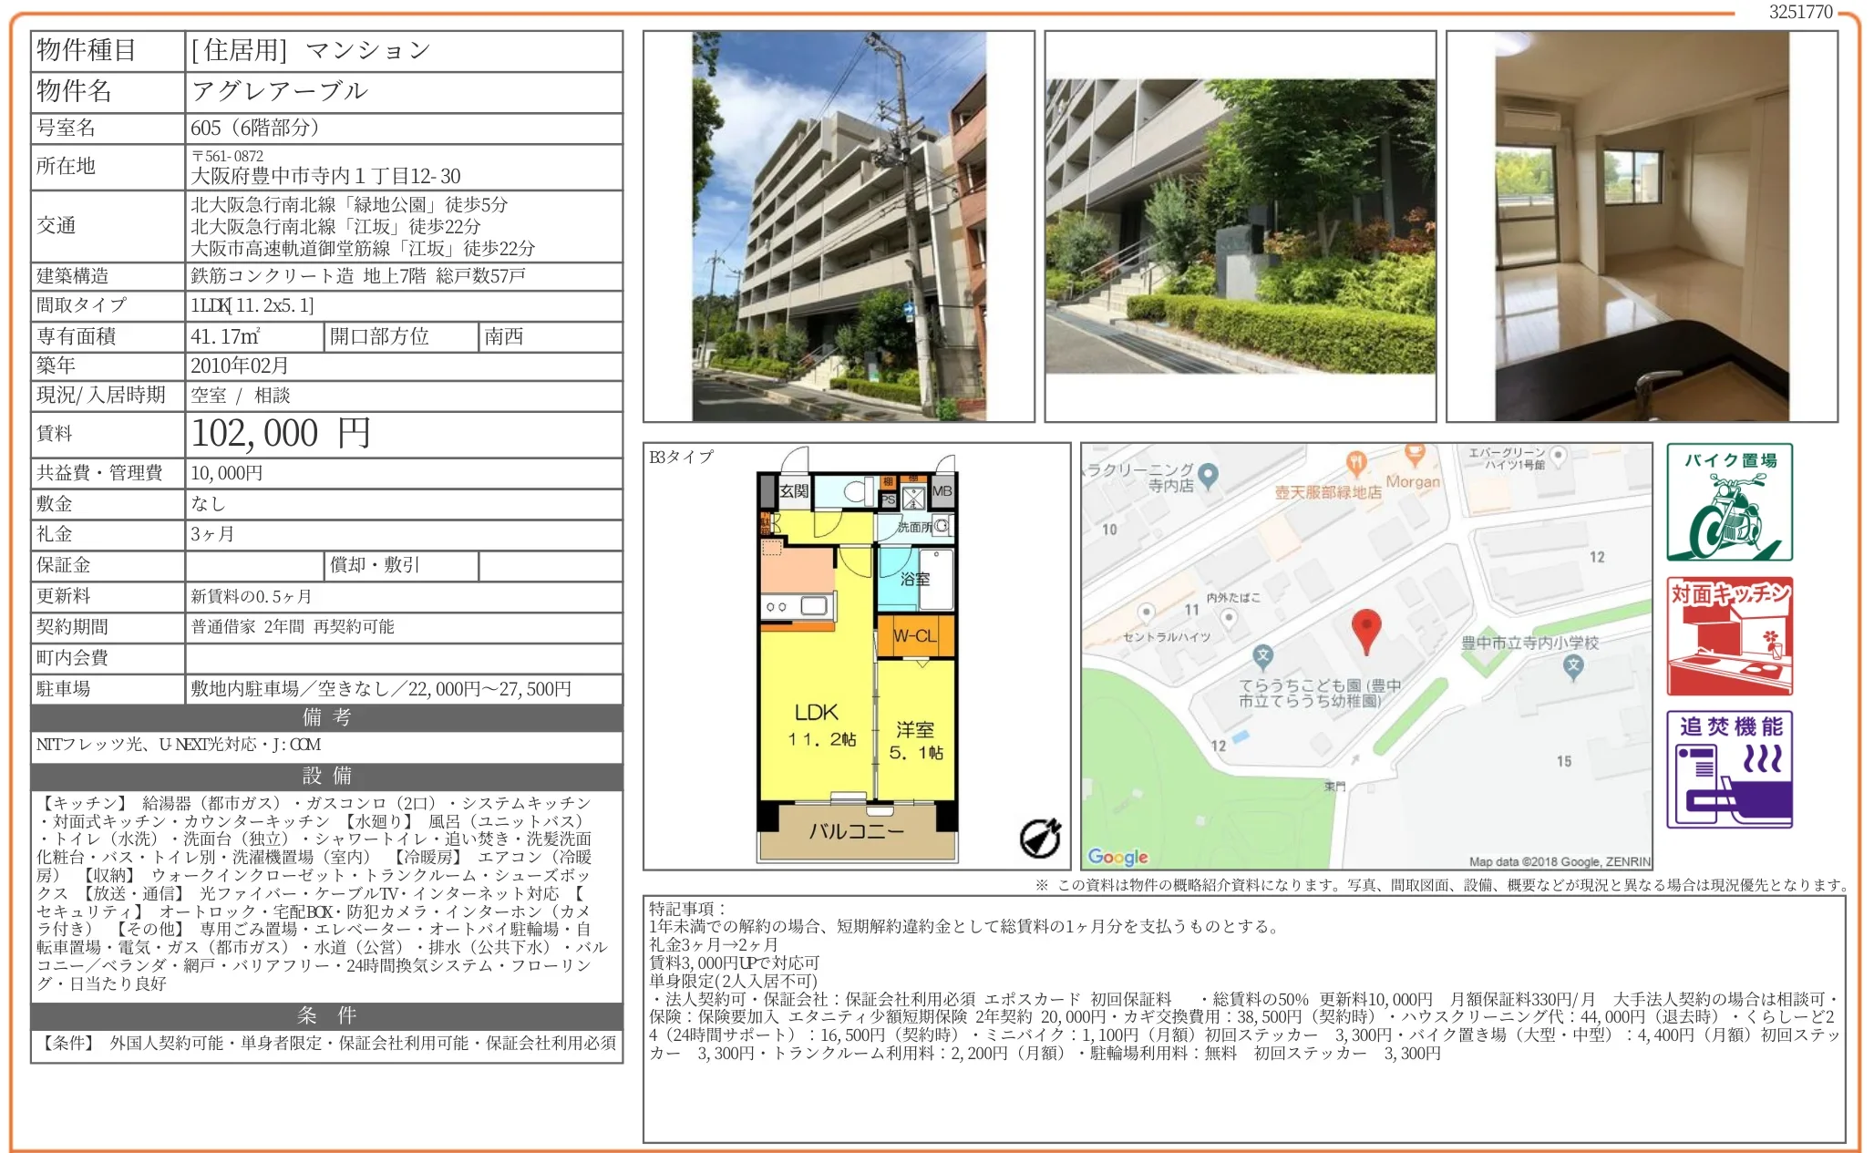Click the Google logo on the map
1874x1153 pixels.
click(x=1117, y=857)
